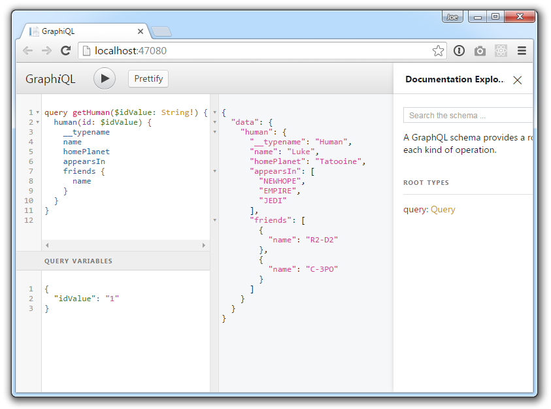Click the camera extension icon
Screen dimensions: 551x409
point(480,52)
